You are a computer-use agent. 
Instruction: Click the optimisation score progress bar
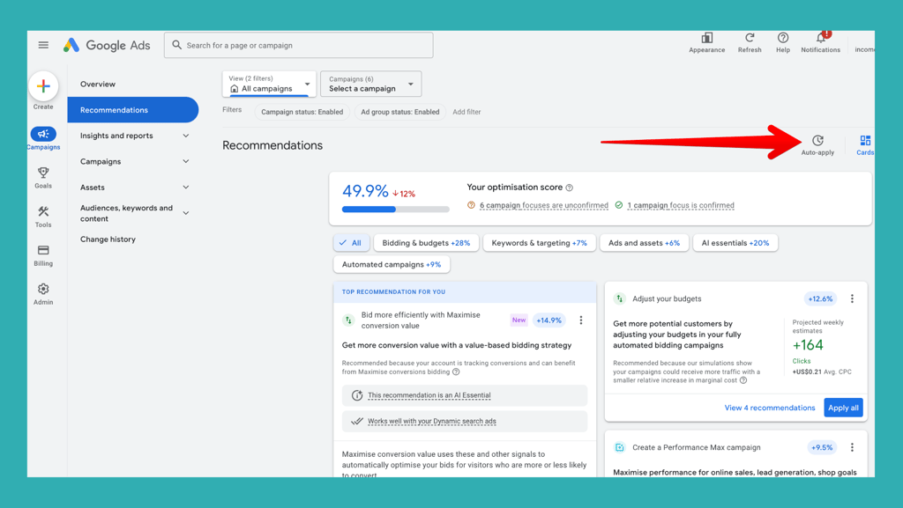[x=396, y=210]
